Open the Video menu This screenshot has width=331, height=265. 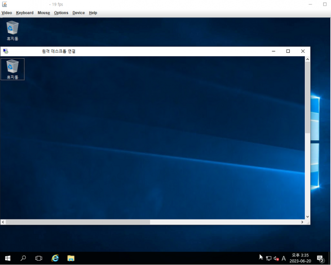pyautogui.click(x=7, y=13)
